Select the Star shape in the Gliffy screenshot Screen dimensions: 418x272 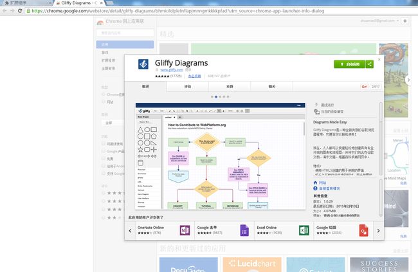(x=140, y=150)
